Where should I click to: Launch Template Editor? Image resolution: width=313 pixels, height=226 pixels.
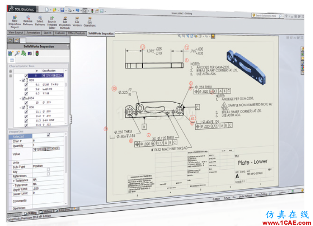[52, 23]
